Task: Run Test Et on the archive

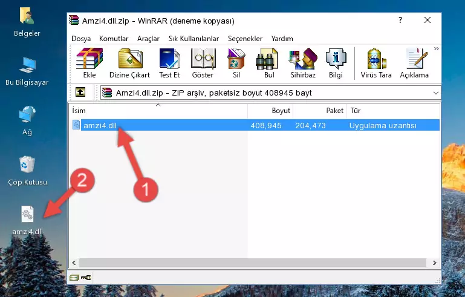Action: [x=169, y=63]
